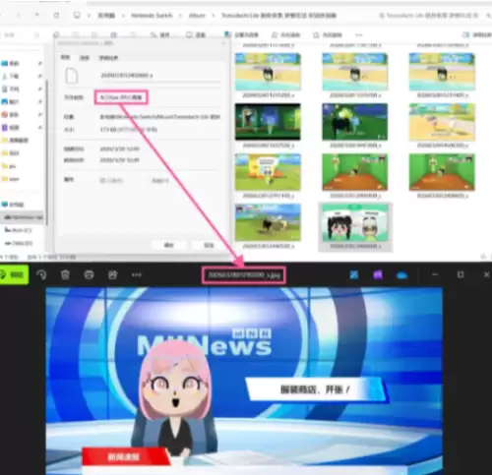Open the photo viewer three-dots menu
492x475 pixels.
[x=137, y=274]
